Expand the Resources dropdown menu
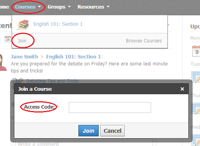 coord(94,7)
